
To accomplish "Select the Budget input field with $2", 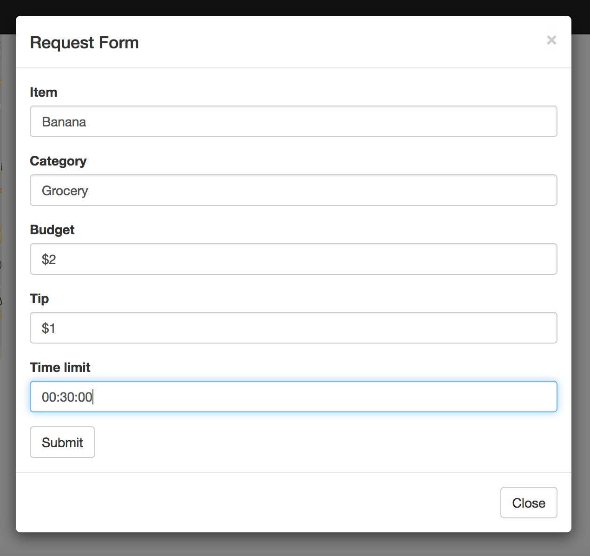I will click(293, 259).
